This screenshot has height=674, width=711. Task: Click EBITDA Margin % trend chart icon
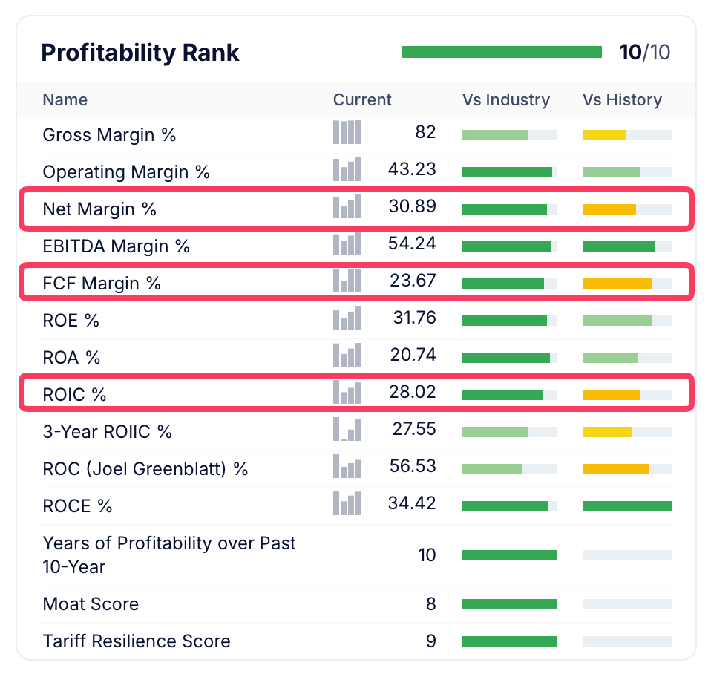347,244
